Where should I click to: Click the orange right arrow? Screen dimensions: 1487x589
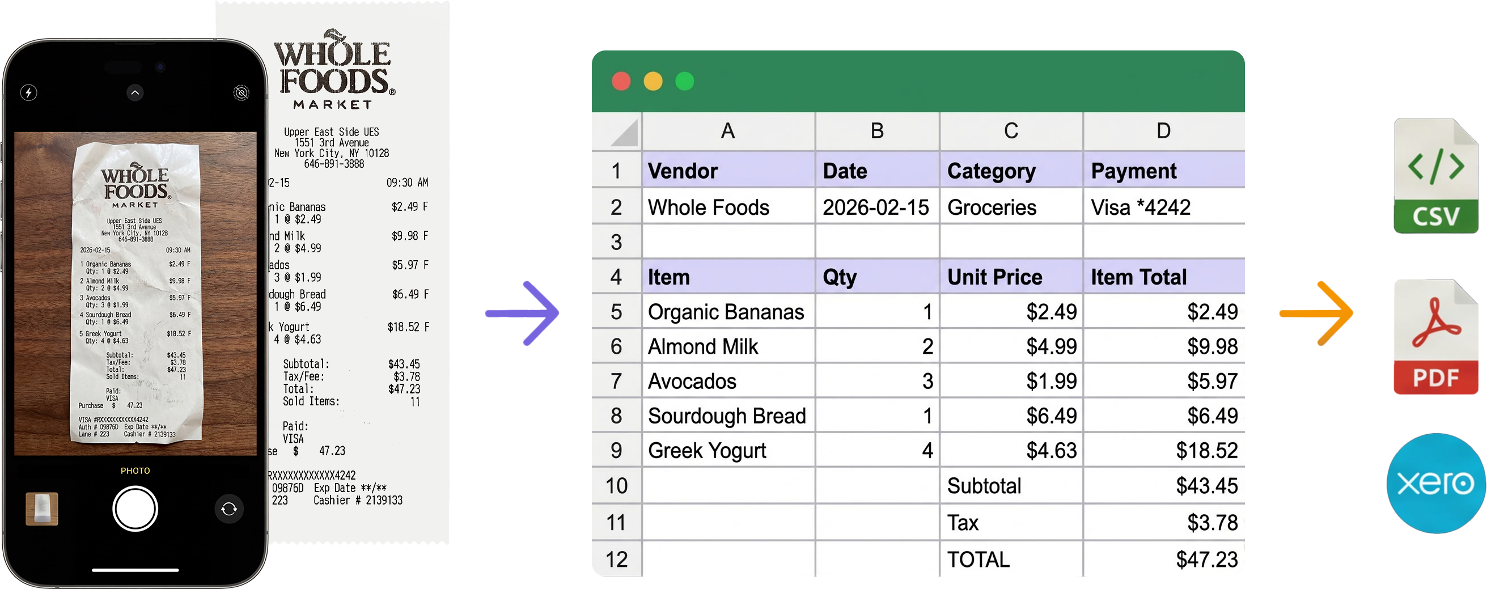1316,313
